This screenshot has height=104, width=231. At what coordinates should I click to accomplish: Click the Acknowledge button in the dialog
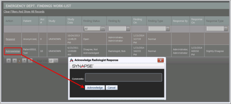[95, 88]
